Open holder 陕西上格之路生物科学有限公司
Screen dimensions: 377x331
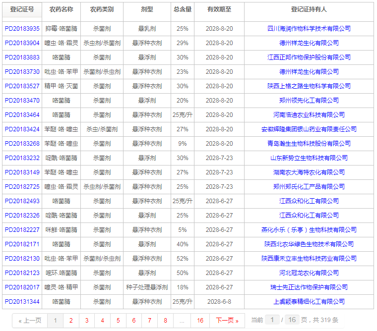point(309,86)
